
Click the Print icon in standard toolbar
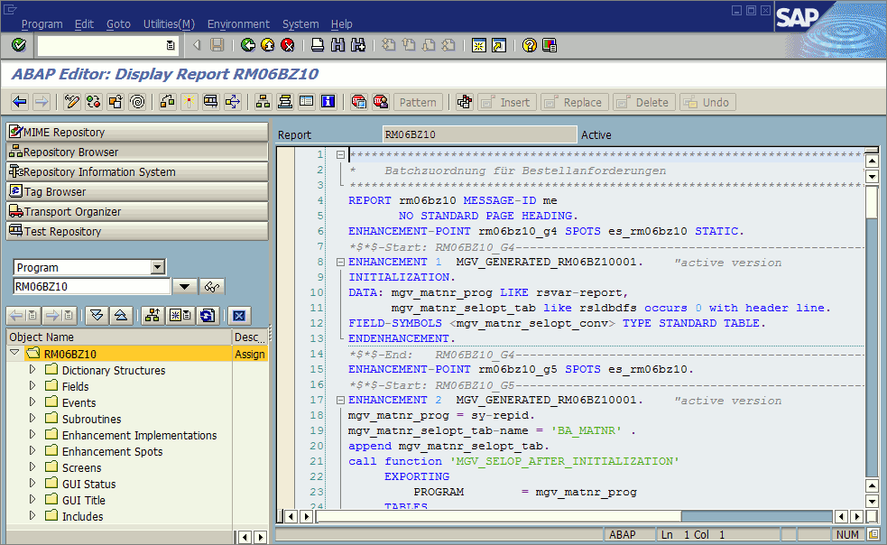click(318, 45)
